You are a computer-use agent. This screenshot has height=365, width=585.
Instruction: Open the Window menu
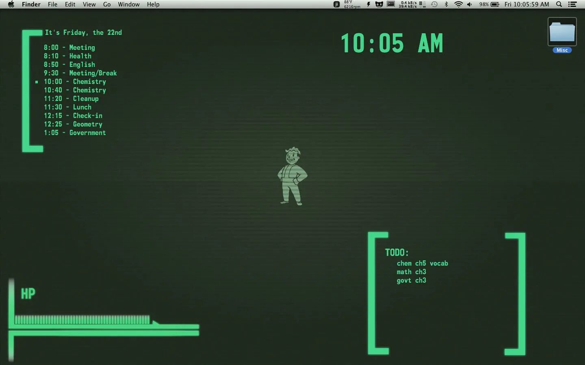pyautogui.click(x=129, y=4)
